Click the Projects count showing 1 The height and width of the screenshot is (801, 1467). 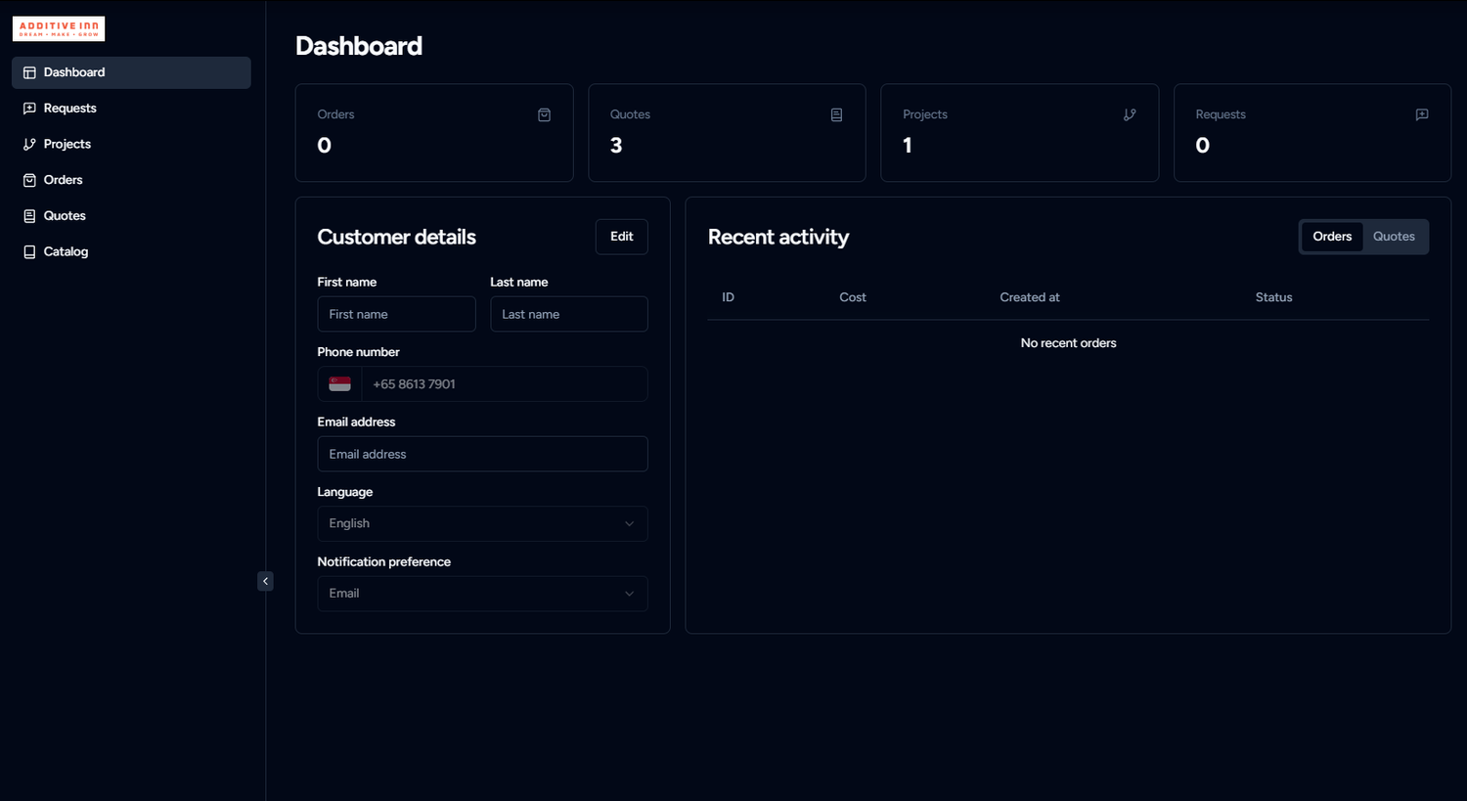click(x=907, y=145)
